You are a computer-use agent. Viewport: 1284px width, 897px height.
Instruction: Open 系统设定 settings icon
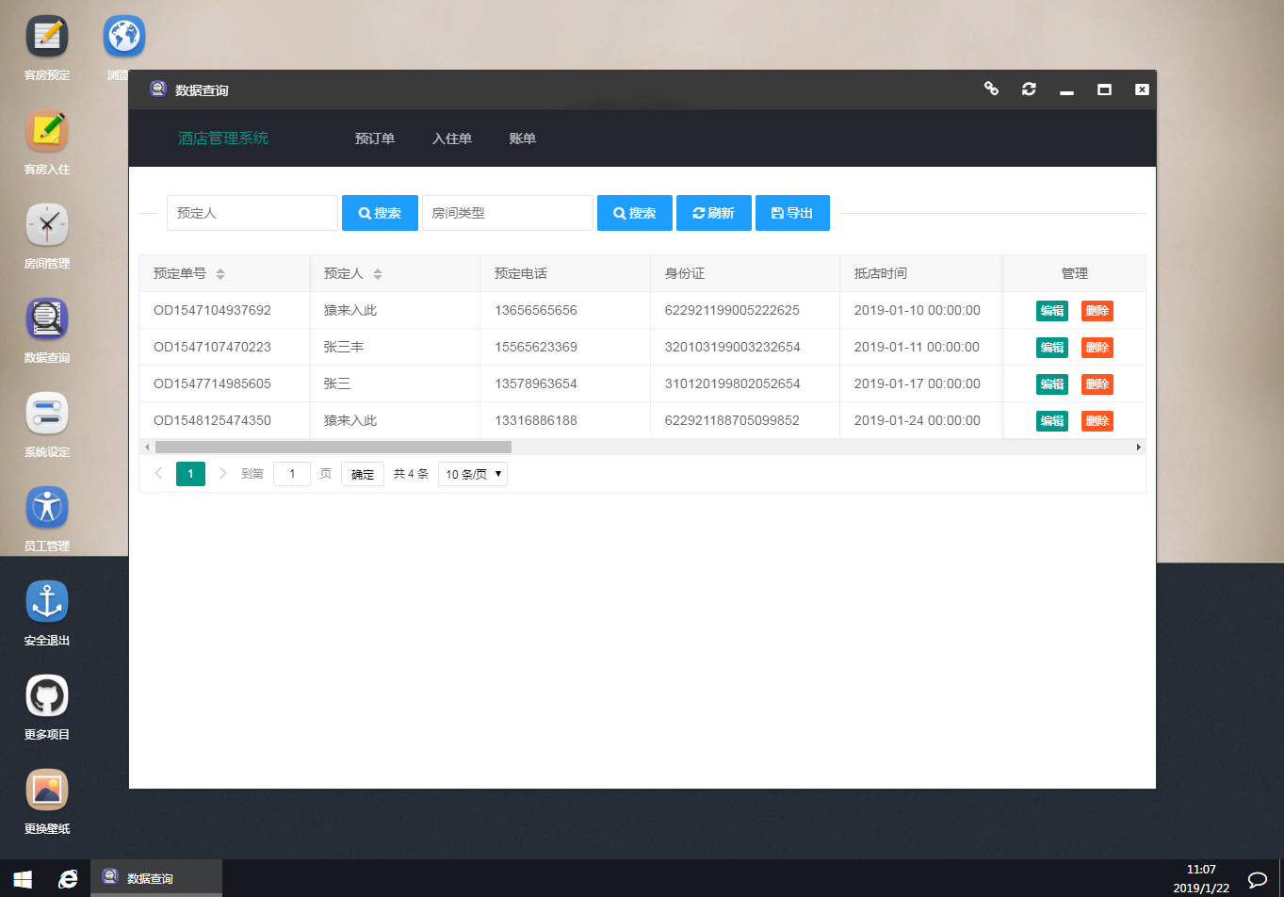(x=47, y=415)
